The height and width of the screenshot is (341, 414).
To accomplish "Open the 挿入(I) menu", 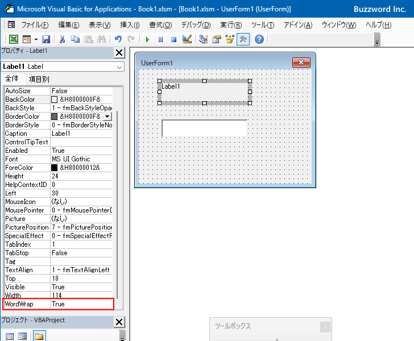I will tap(130, 25).
